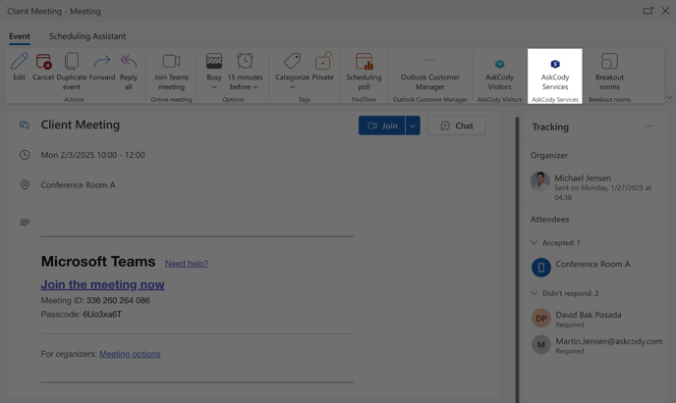
Task: Open the Meeting options link
Action: (130, 354)
